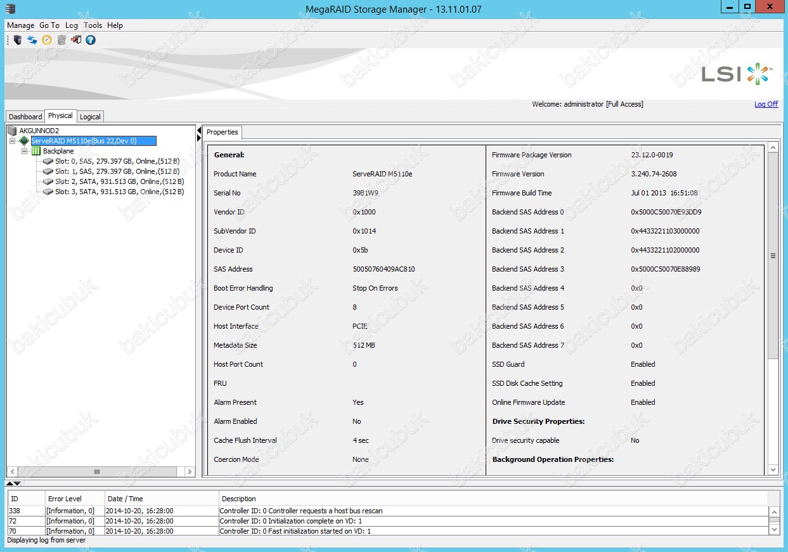Viewport: 788px width, 552px height.
Task: Click the 'Cache Flush Interval' label
Action: tap(245, 440)
